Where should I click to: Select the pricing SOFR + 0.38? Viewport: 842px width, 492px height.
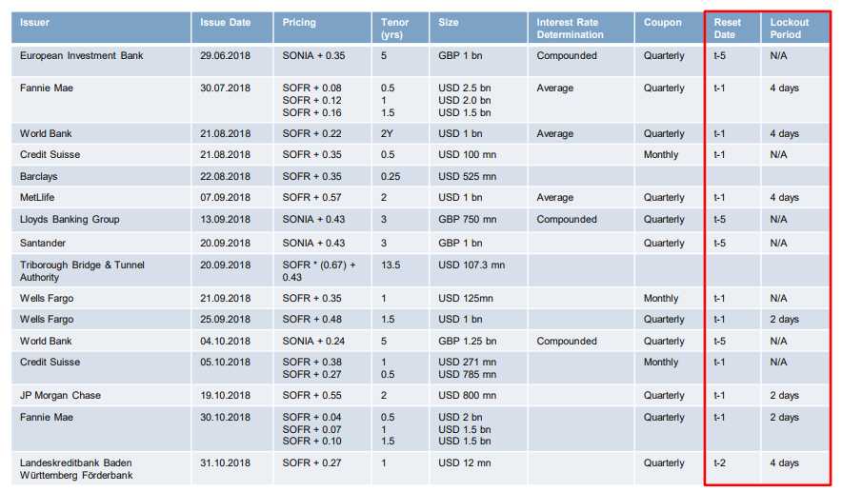(312, 363)
